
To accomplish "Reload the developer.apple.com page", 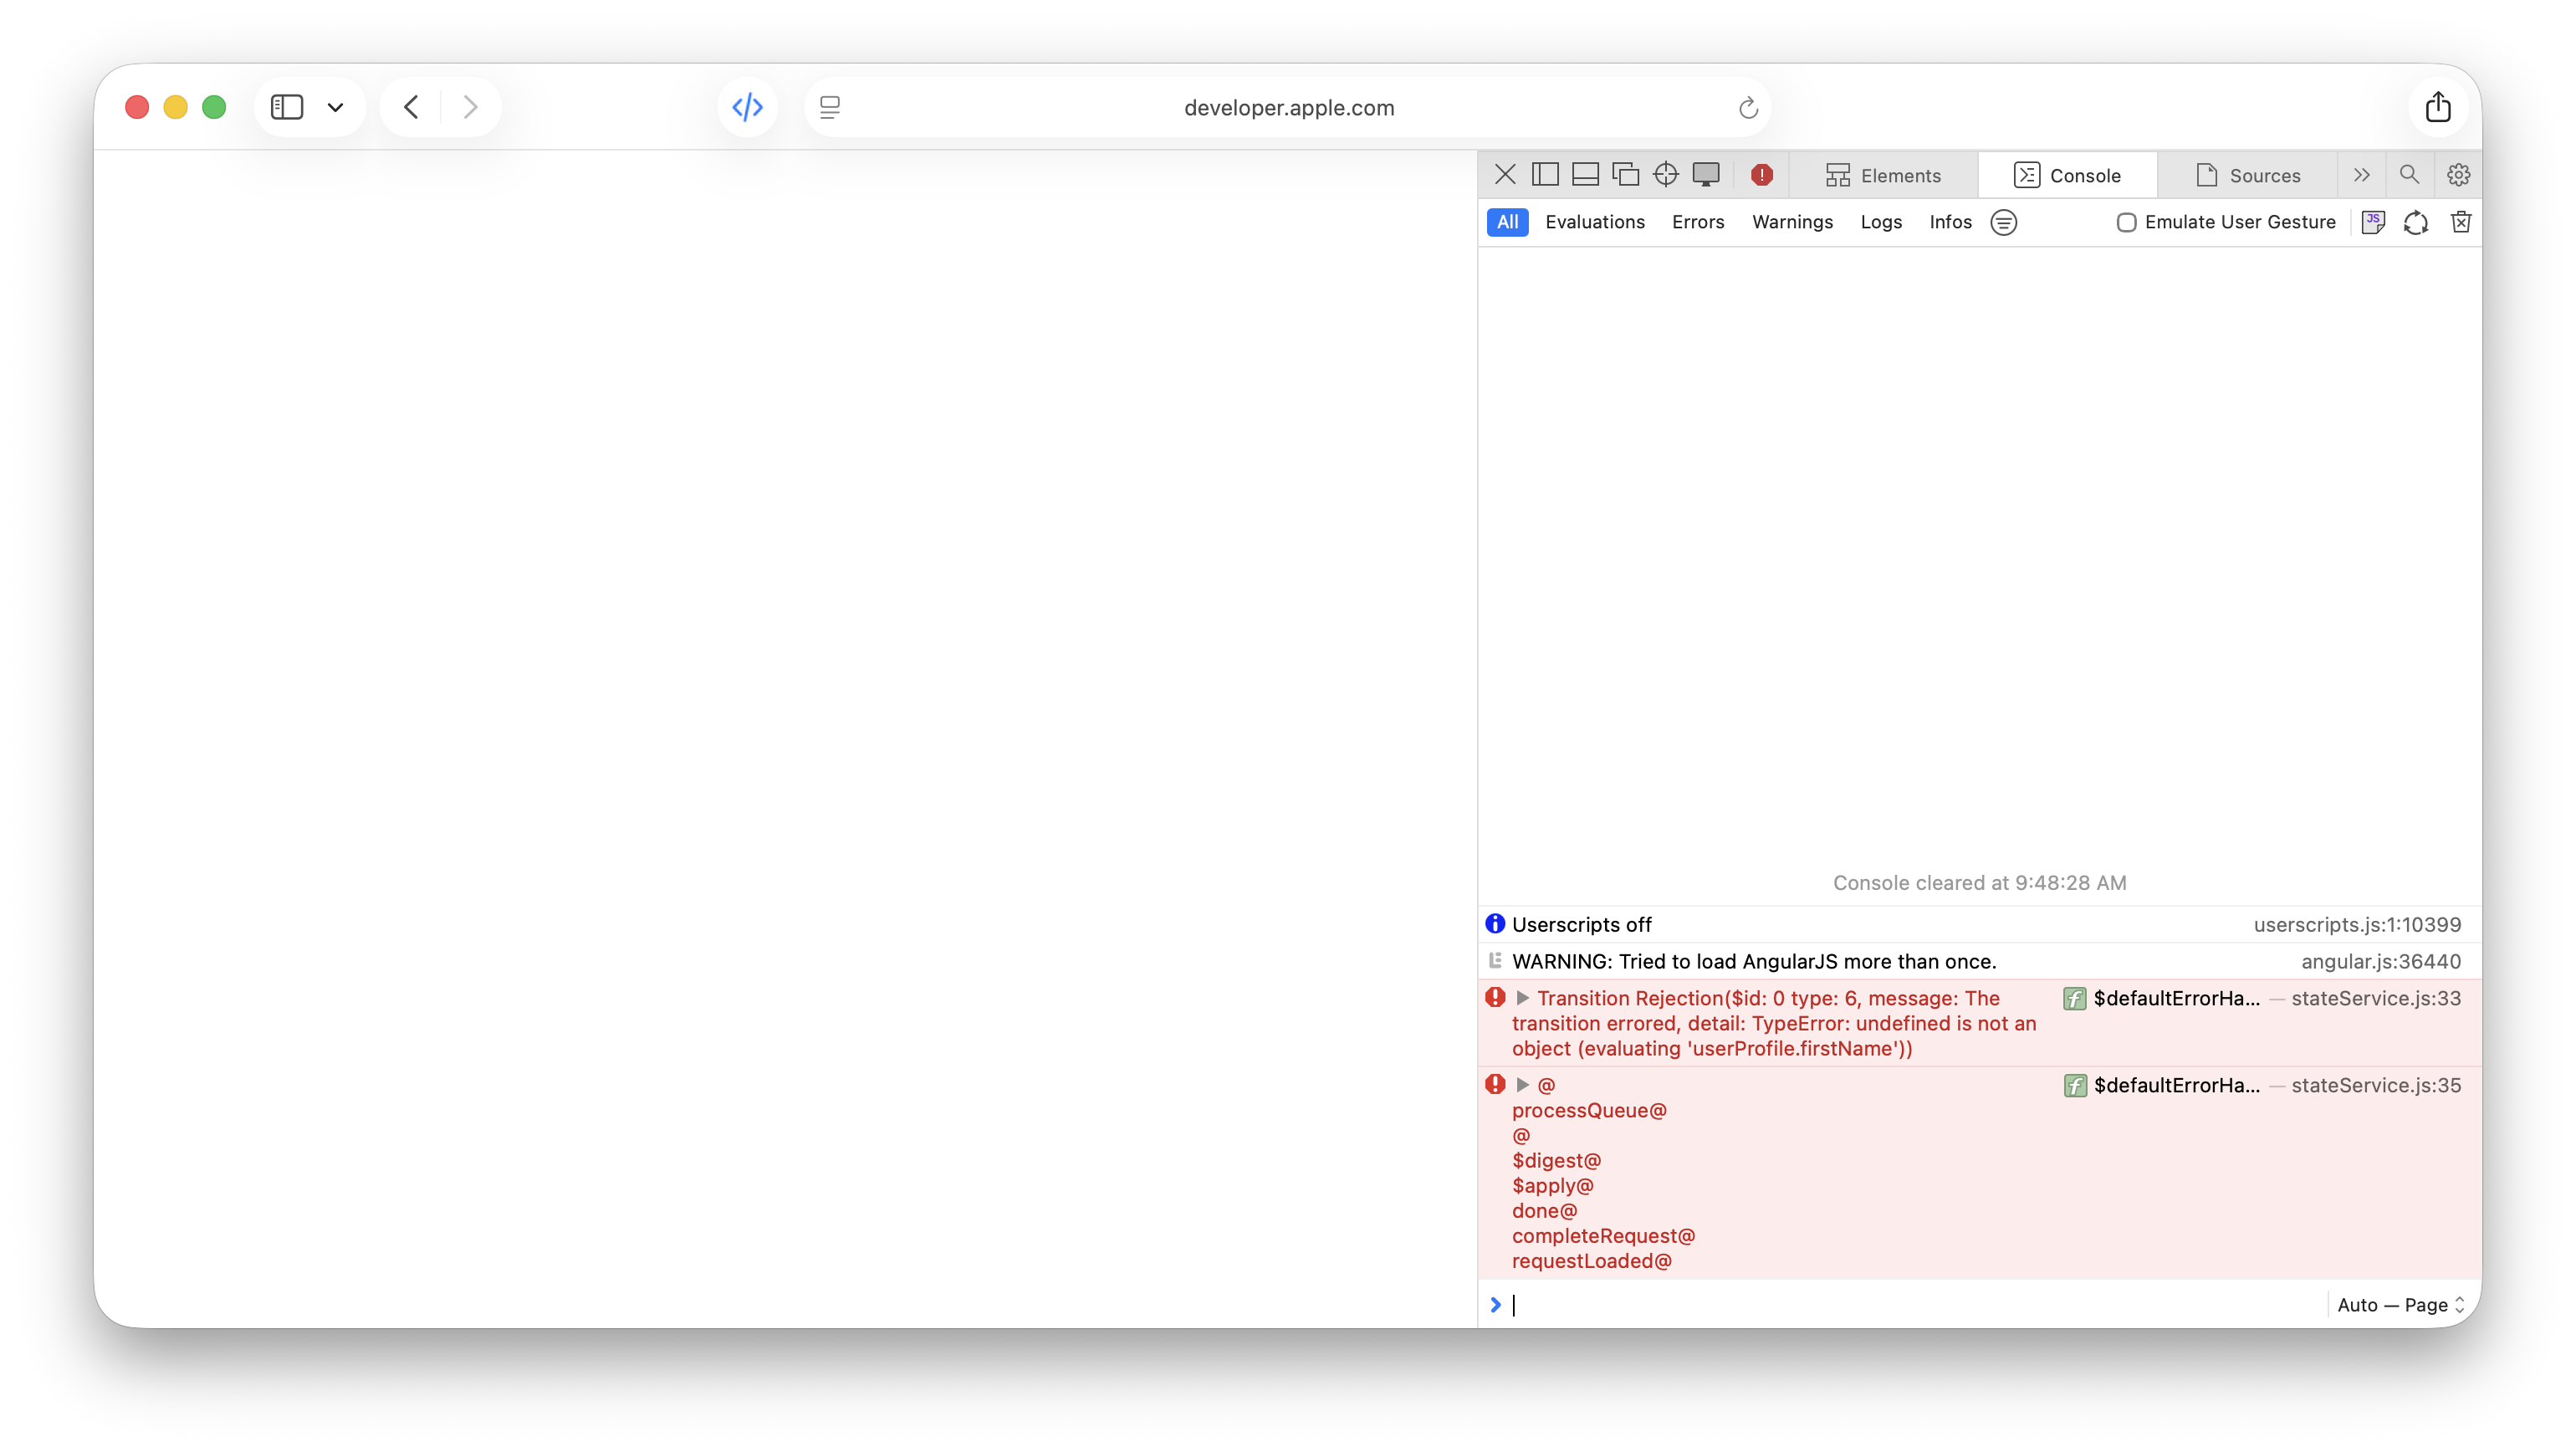I will pyautogui.click(x=1747, y=107).
